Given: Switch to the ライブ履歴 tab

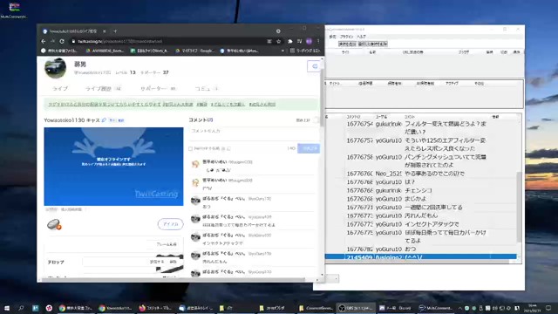Looking at the screenshot, I should (x=99, y=89).
